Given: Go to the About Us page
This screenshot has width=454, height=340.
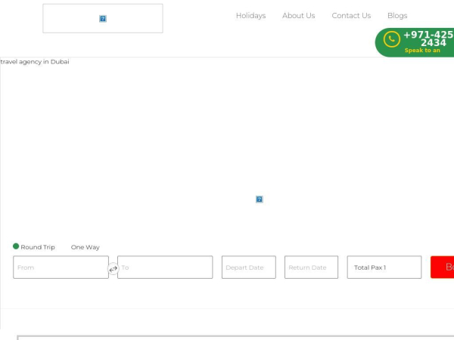Looking at the screenshot, I should point(299,16).
